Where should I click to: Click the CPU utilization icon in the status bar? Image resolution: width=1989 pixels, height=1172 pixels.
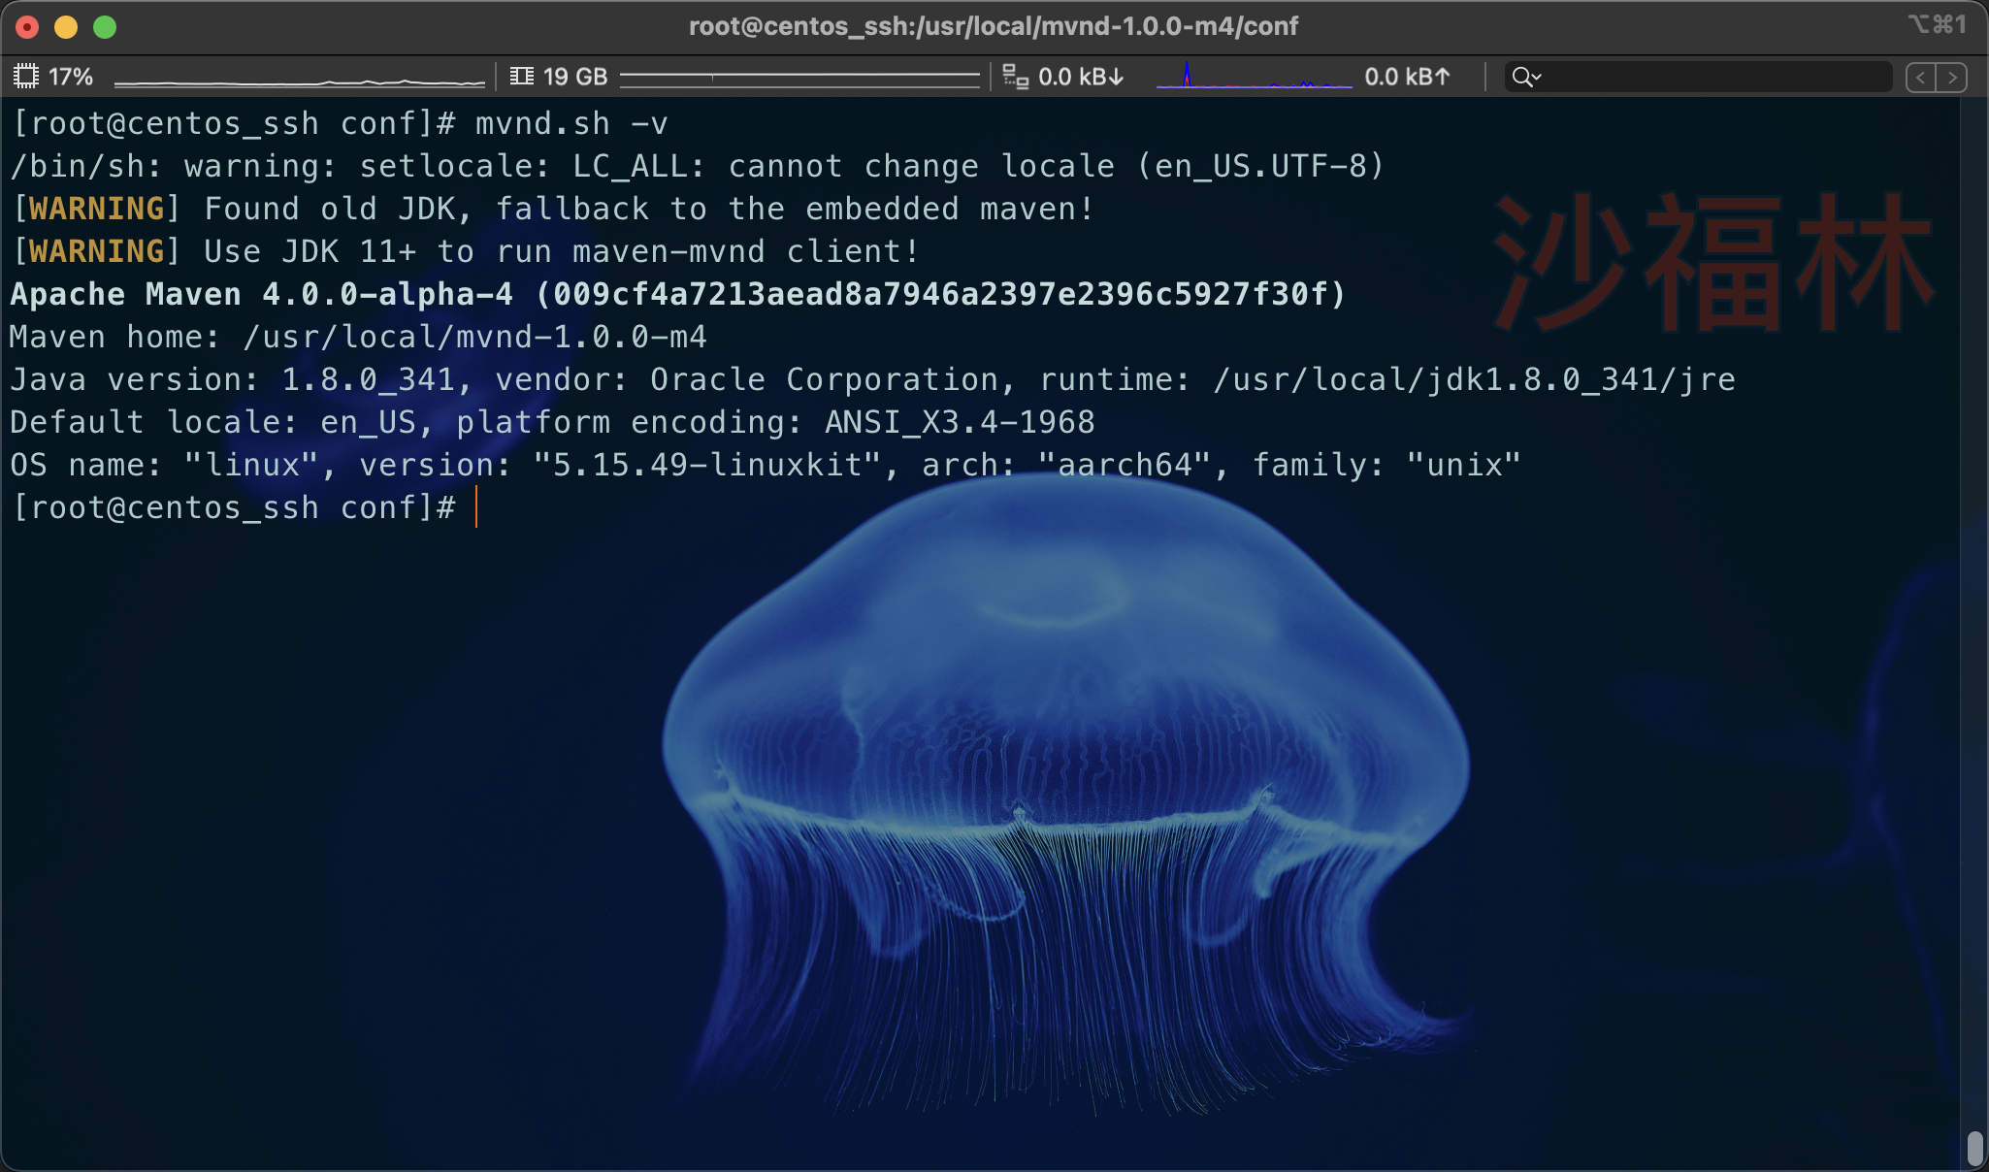[x=26, y=75]
